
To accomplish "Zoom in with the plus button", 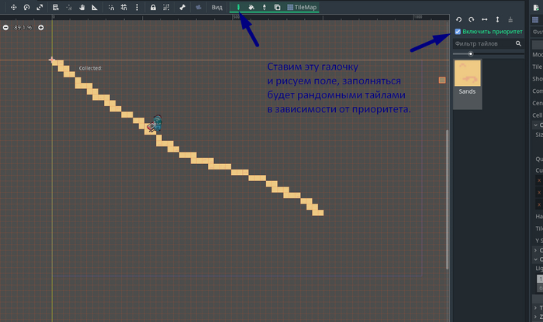I will pyautogui.click(x=41, y=27).
